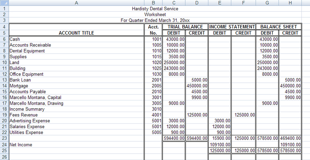Screen dimensions: 310x160
Task: Select row 1 header
Action: pyautogui.click(x=5, y=9)
